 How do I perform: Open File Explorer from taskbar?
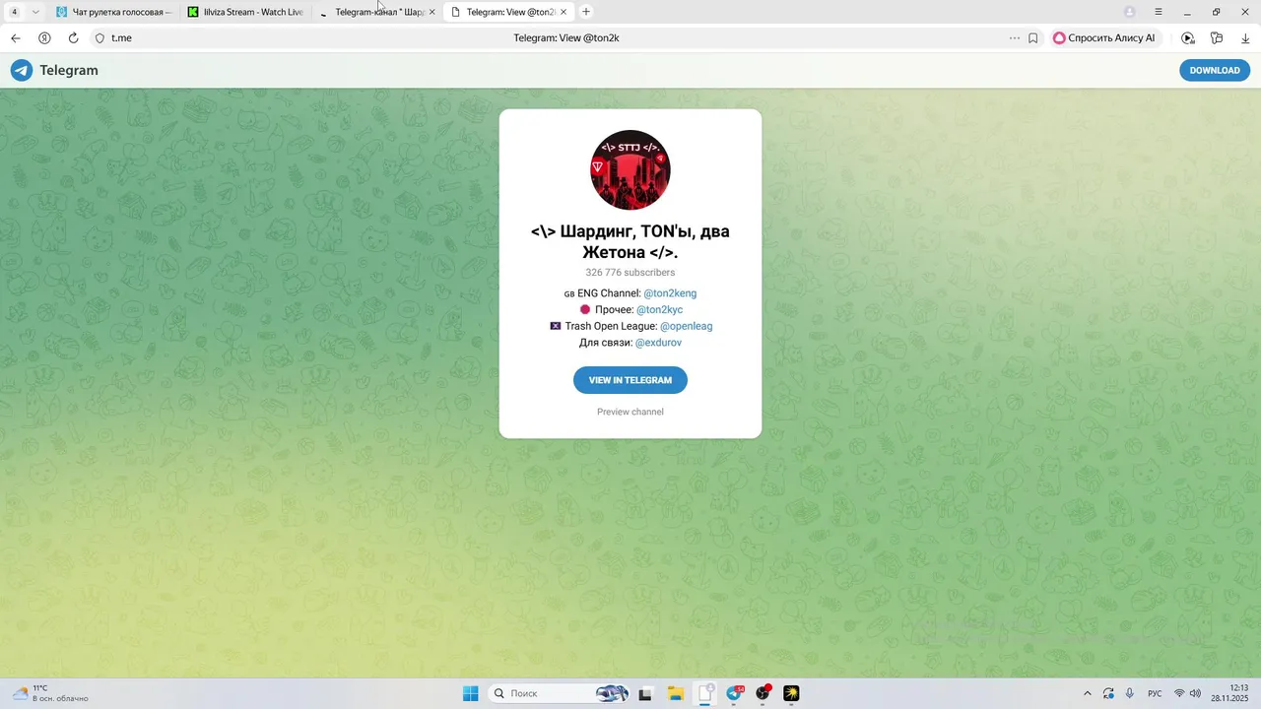click(x=676, y=693)
